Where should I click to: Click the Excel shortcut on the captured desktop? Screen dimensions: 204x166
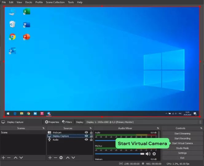pyautogui.click(x=27, y=12)
